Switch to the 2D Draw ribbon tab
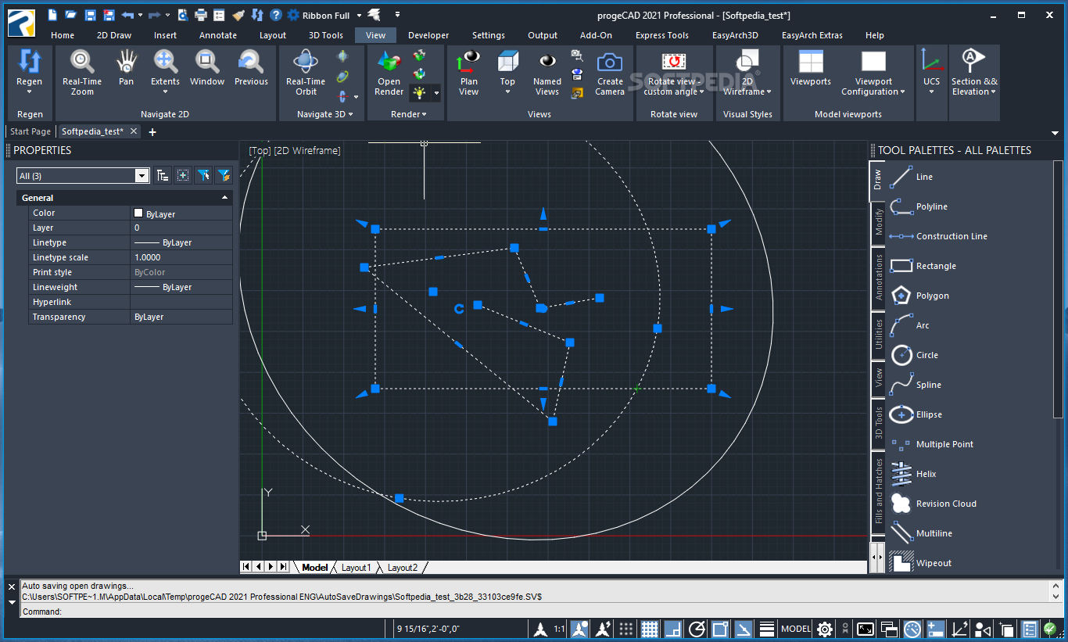The image size is (1068, 642). (x=114, y=35)
